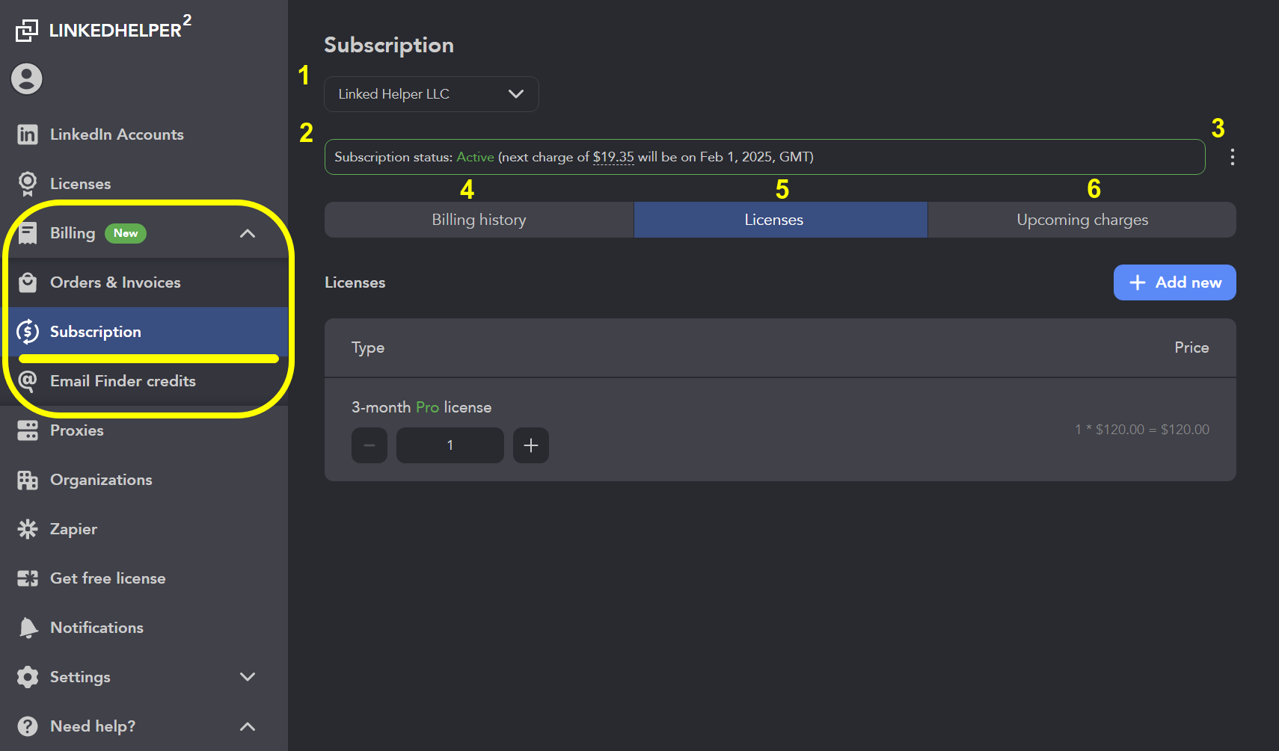Open the Upcoming charges tab
The image size is (1279, 751).
tap(1082, 219)
